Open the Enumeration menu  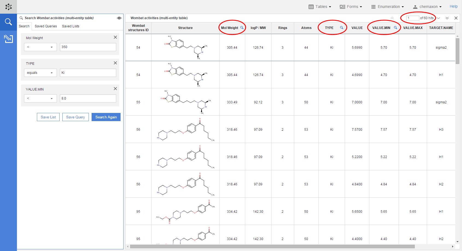(x=387, y=7)
